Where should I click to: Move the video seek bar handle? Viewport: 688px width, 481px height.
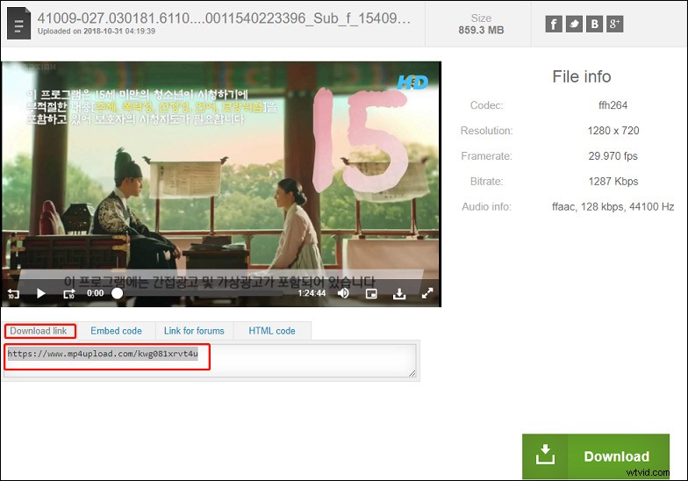(x=118, y=293)
